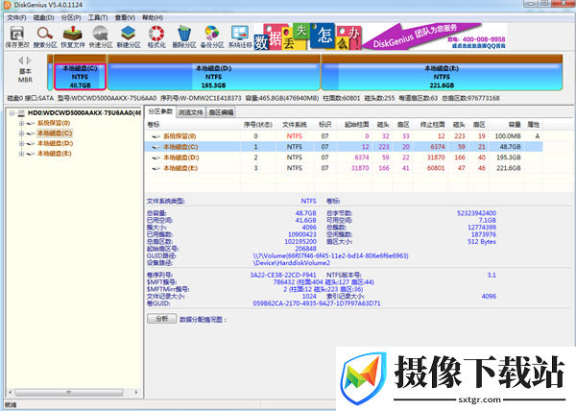Click tree panel scrollbar right arrow
This screenshot has height=411, width=576.
[x=136, y=393]
